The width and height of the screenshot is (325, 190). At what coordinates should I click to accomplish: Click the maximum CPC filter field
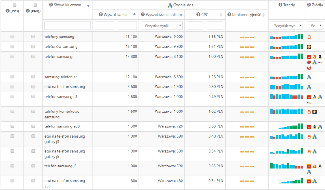click(x=215, y=25)
